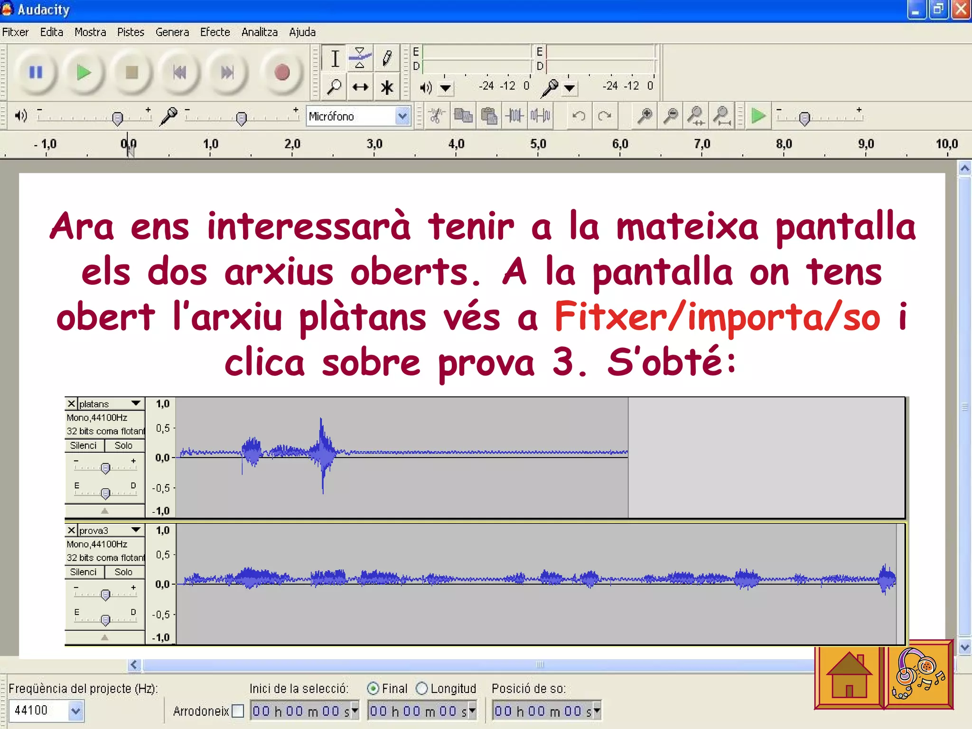This screenshot has width=972, height=729.
Task: Select the Time Shift tool
Action: pos(360,87)
